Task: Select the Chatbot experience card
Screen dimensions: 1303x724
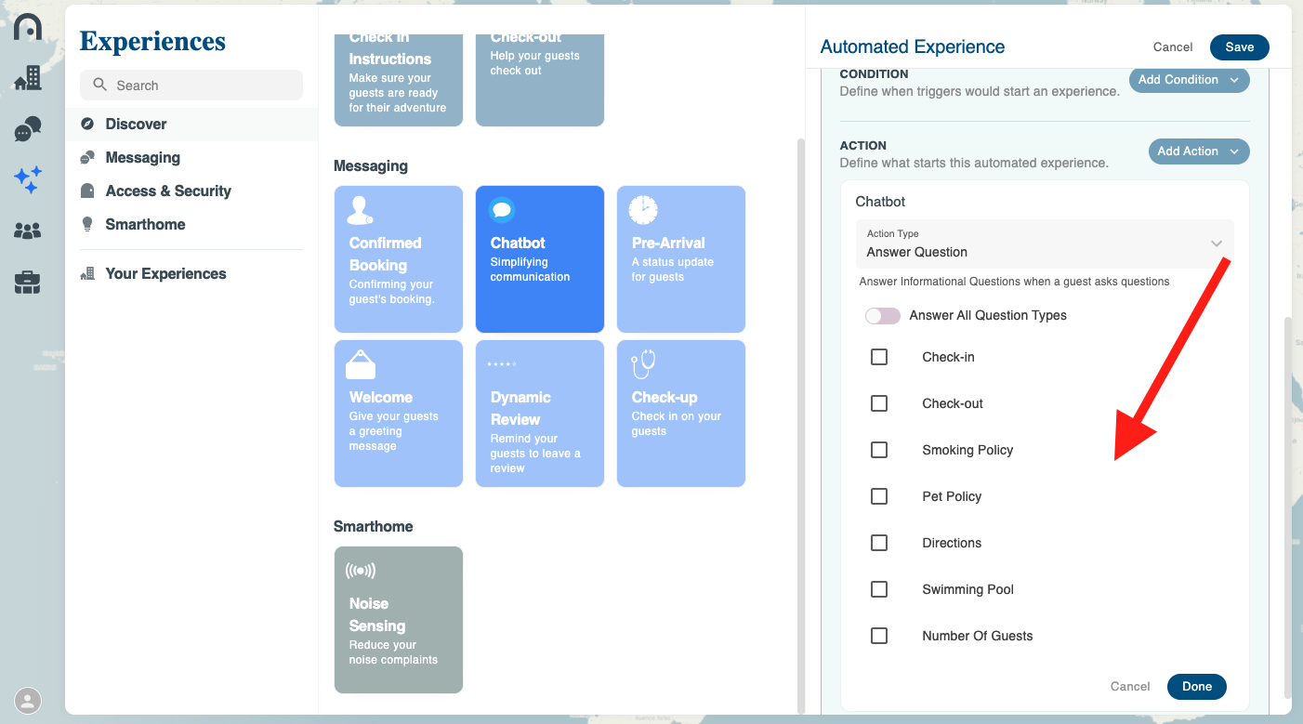Action: (539, 259)
